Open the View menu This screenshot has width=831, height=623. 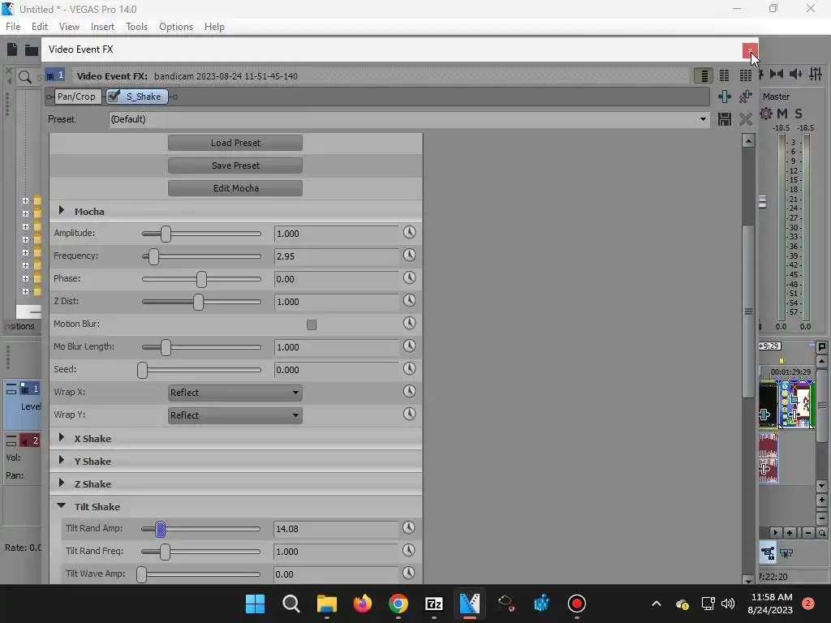click(x=69, y=27)
